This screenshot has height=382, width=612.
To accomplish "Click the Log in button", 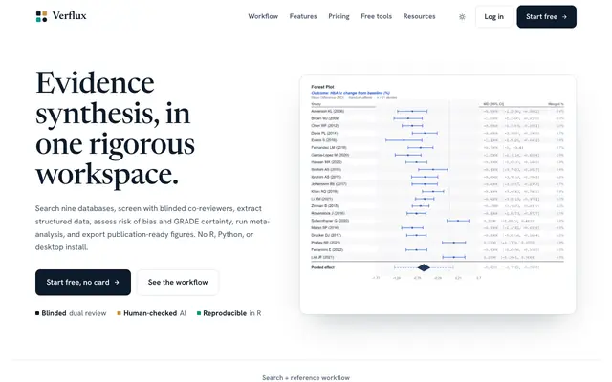I will [x=493, y=17].
